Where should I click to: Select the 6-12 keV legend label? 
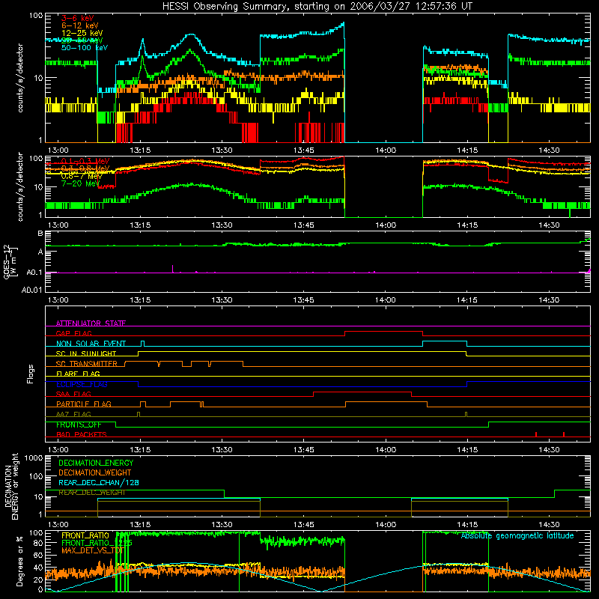click(79, 25)
